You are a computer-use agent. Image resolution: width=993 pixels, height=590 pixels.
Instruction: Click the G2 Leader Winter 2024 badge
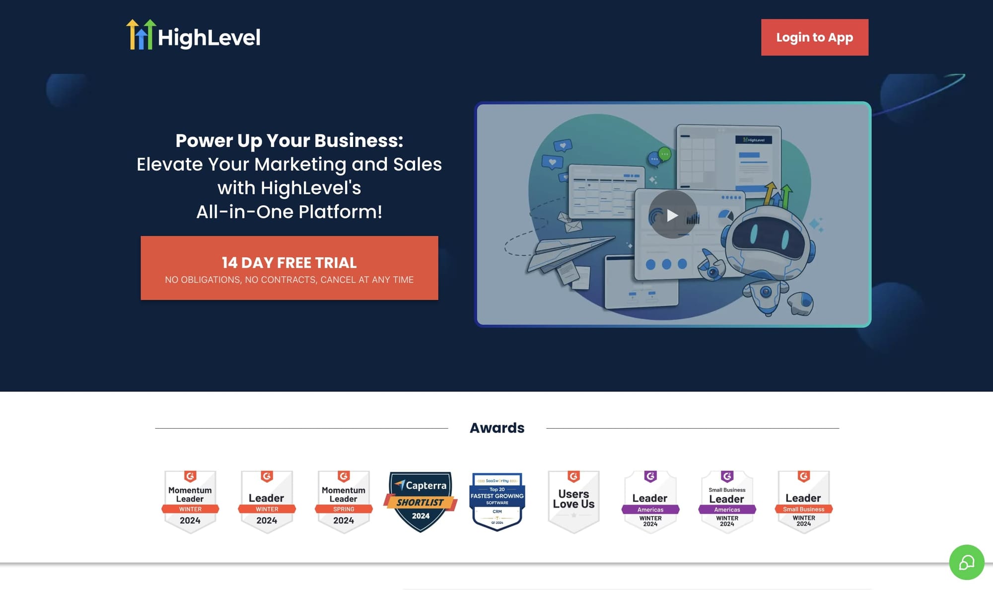tap(266, 499)
